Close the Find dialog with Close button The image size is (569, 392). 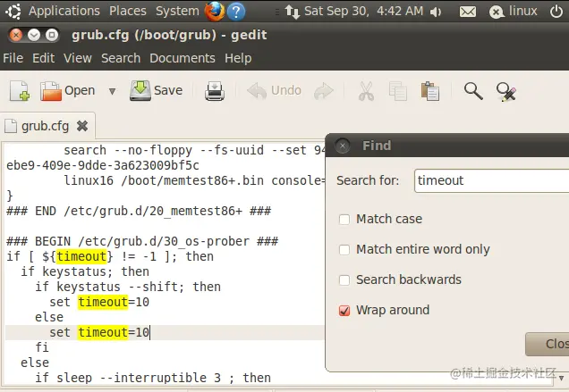pyautogui.click(x=548, y=344)
